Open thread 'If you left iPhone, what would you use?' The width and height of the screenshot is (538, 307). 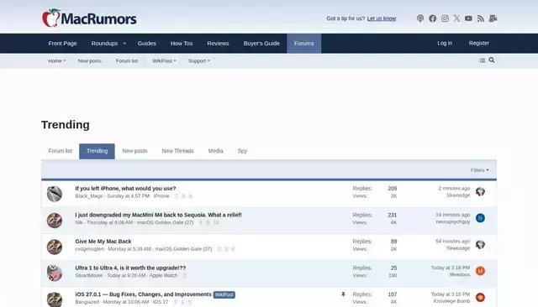[x=125, y=188]
